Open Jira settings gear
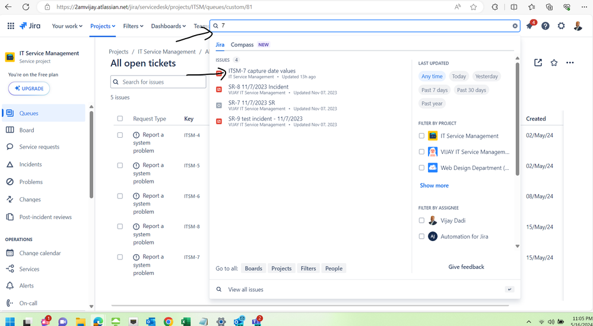 click(561, 26)
